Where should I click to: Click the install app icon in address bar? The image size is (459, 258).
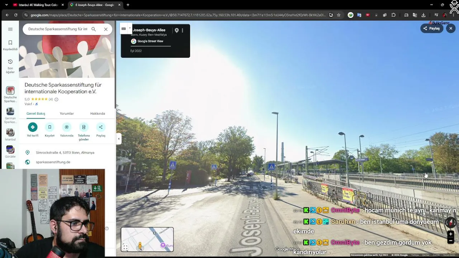click(x=331, y=15)
